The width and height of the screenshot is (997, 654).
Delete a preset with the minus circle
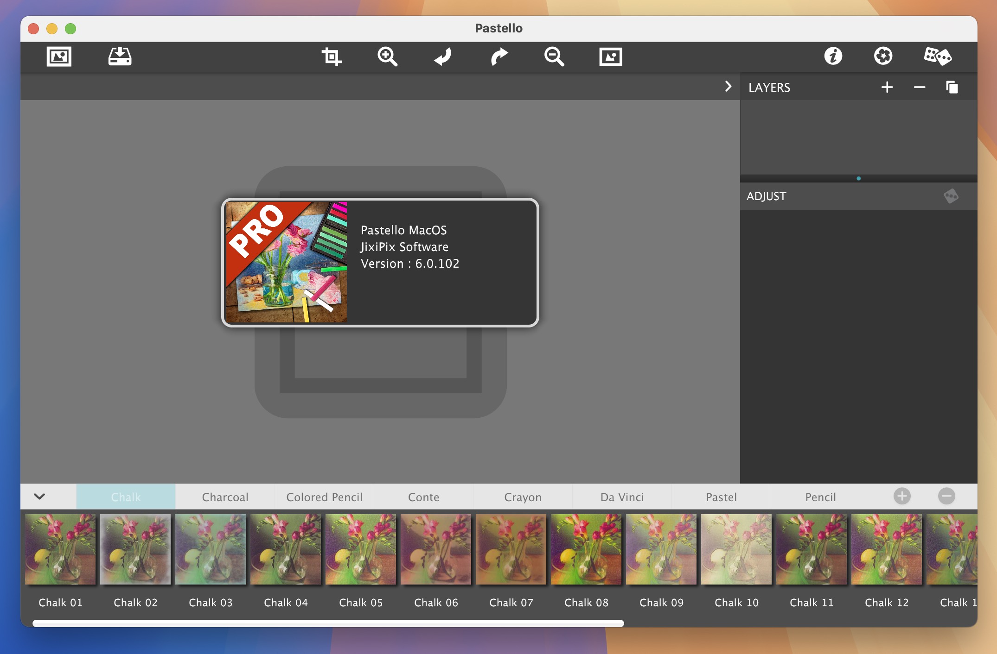click(x=946, y=496)
